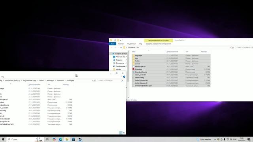Viewport: 253px width, 142px height.
Task: Open address history dropdown in SoundPad 3.4.1 window
Action: [x=230, y=48]
